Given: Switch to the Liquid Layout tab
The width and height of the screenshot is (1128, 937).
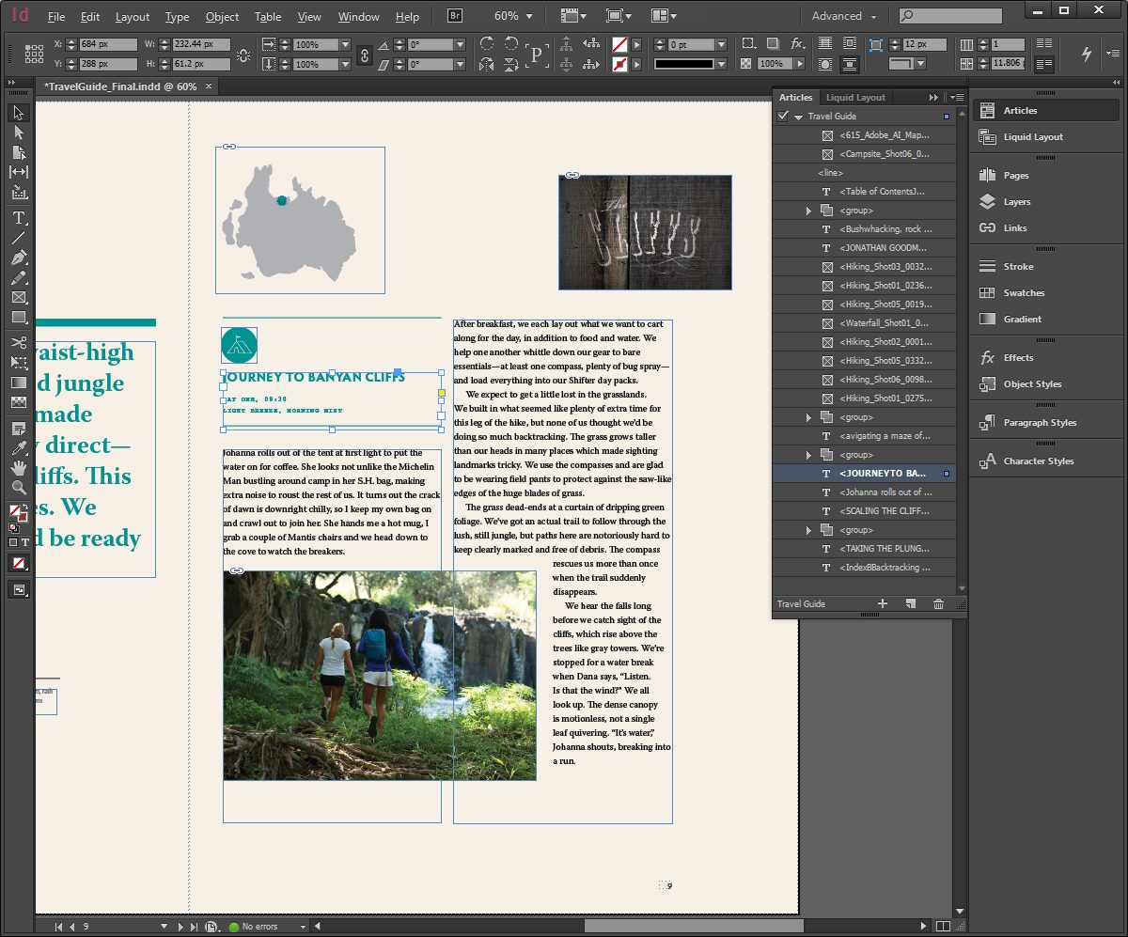Looking at the screenshot, I should 856,97.
